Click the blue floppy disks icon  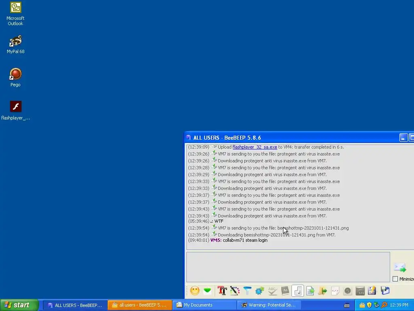(385, 291)
